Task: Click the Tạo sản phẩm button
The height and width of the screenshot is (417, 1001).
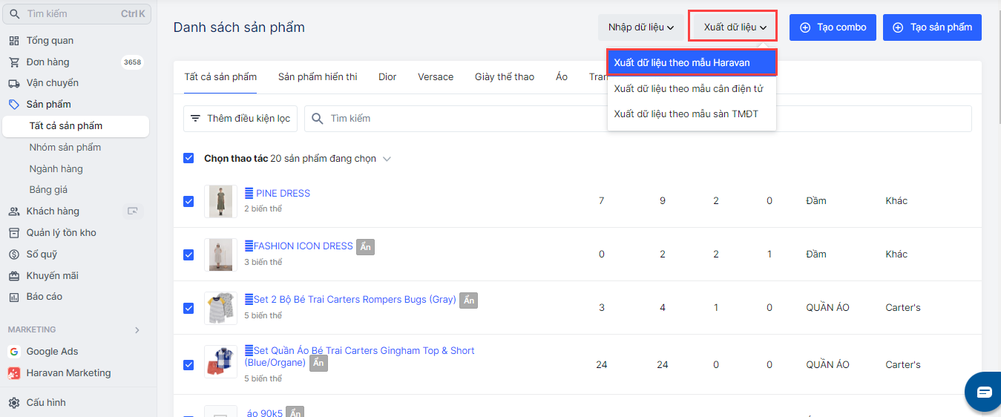Action: click(x=932, y=27)
